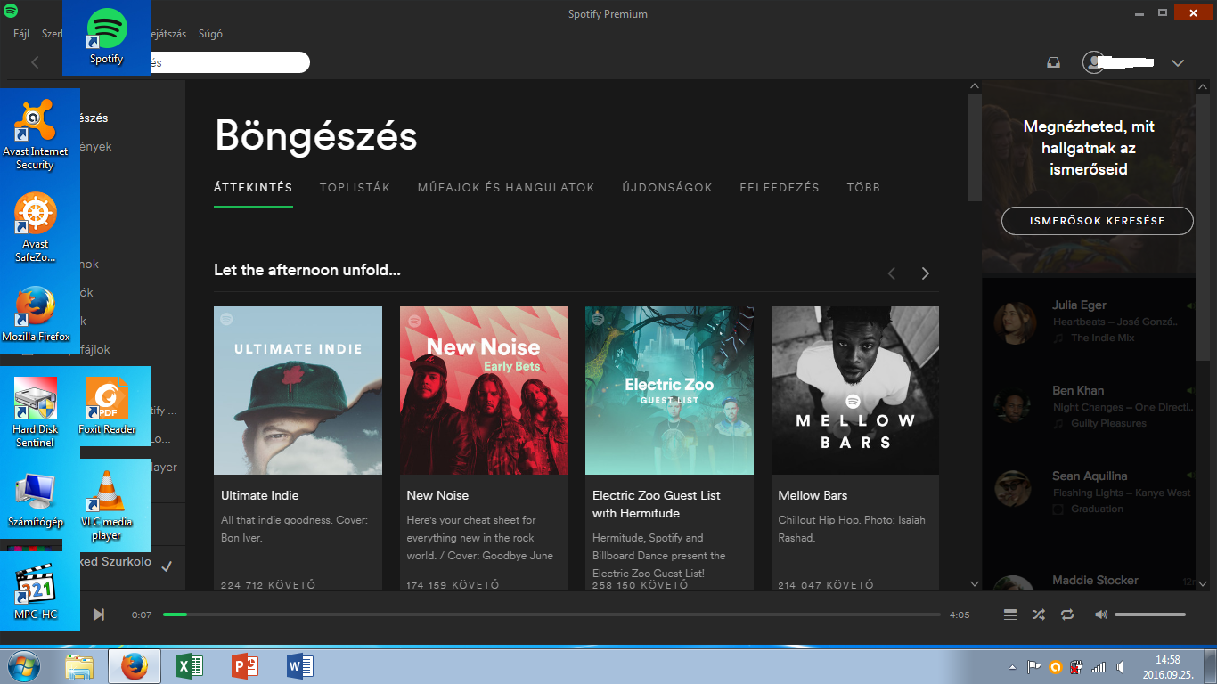Screen dimensions: 1217x684
Task: Open Foxit Reader desktop shortcut
Action: (107, 406)
